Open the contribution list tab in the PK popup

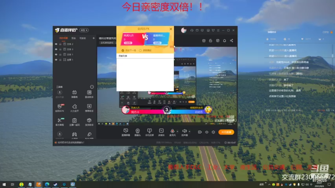[x=123, y=56]
